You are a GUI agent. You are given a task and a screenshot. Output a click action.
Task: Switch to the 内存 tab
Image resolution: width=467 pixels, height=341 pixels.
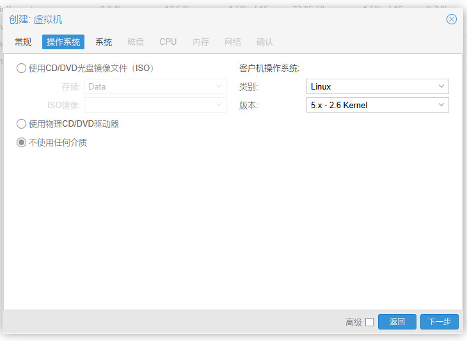point(201,42)
